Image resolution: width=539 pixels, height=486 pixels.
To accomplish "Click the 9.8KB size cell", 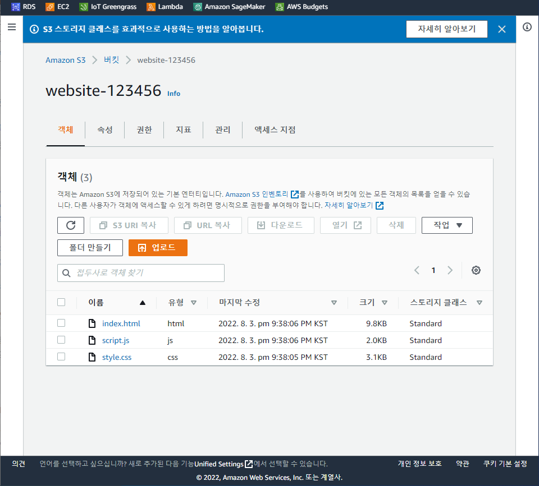I will point(376,323).
